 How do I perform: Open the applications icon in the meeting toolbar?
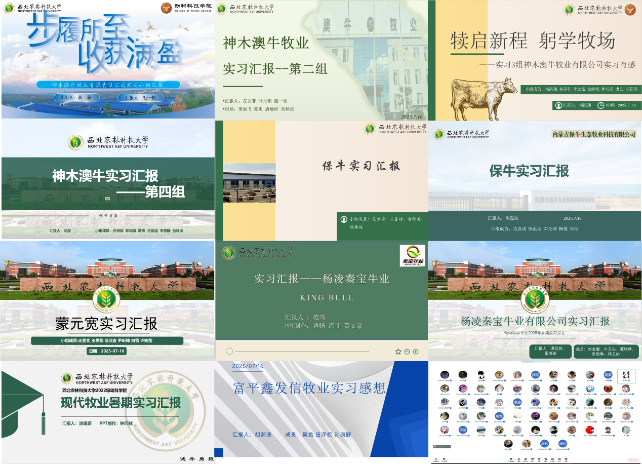click(x=552, y=459)
